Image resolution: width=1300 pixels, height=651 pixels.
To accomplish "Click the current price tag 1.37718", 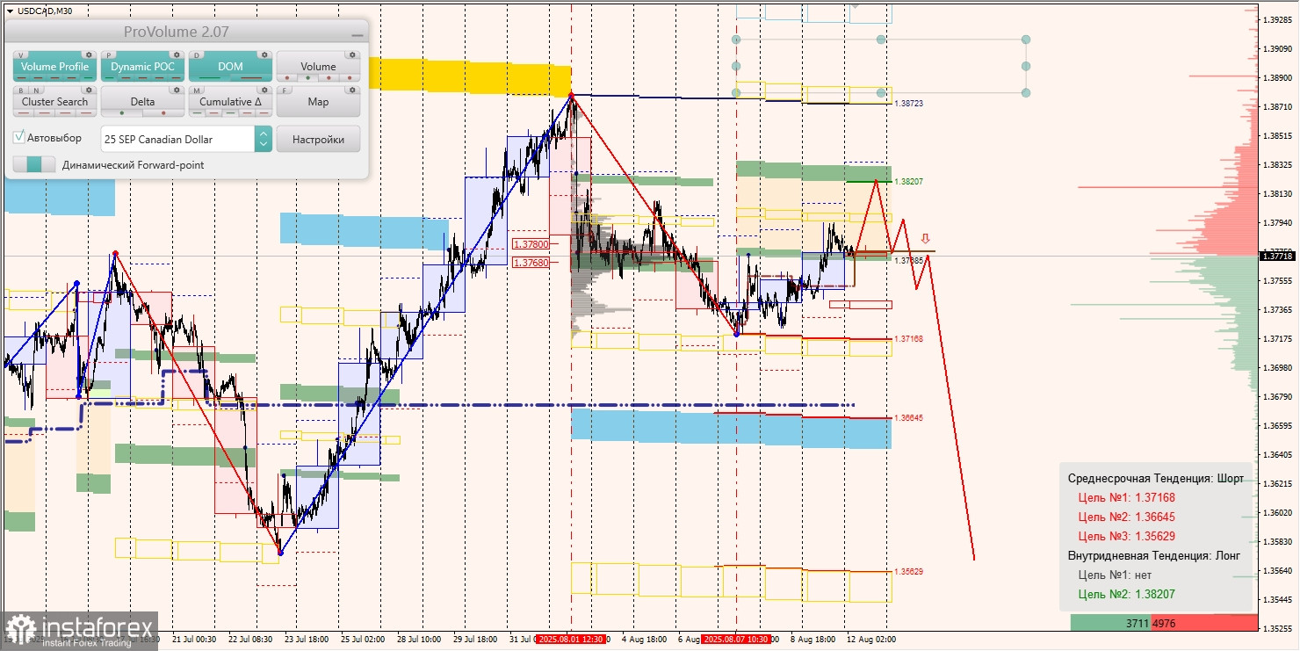I will [x=1277, y=256].
